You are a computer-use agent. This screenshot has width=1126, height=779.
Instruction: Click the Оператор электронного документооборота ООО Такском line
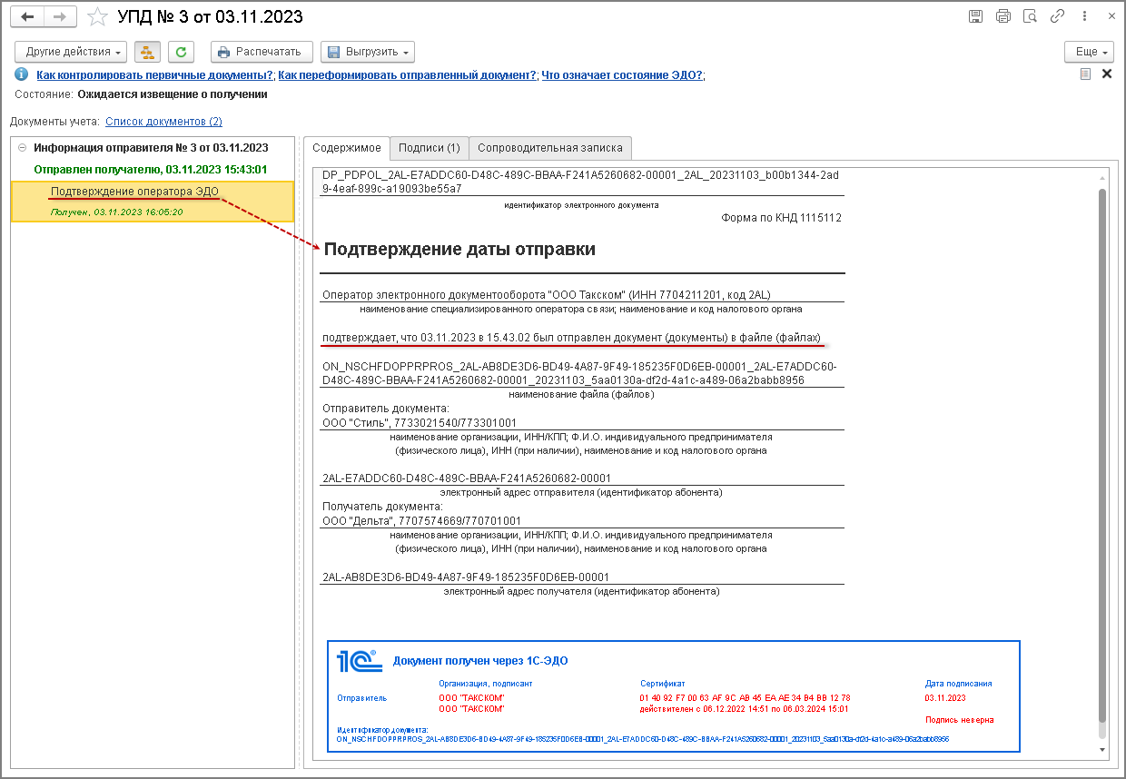point(547,294)
